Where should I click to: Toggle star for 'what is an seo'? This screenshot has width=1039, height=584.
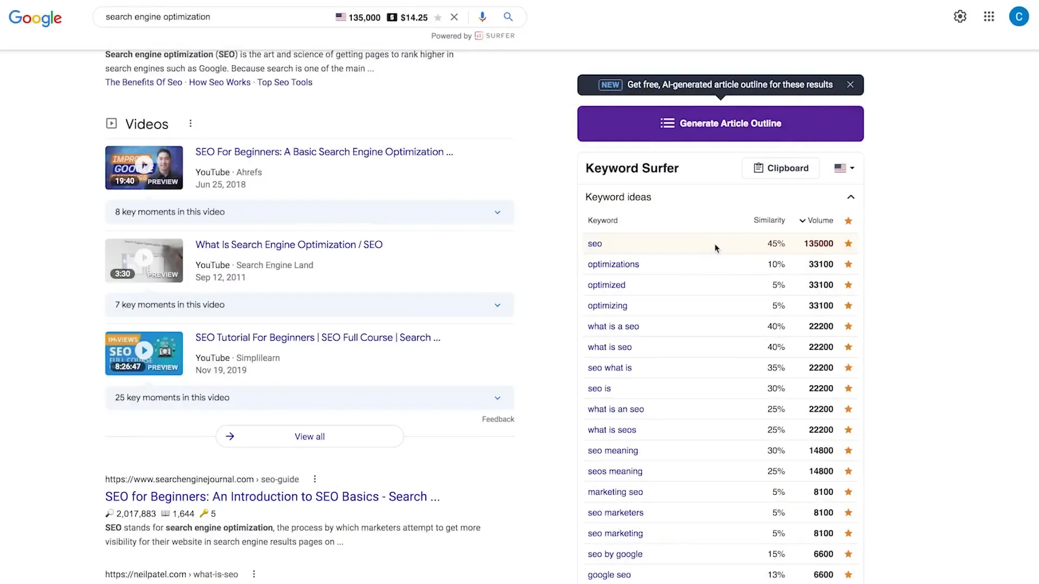tap(849, 409)
